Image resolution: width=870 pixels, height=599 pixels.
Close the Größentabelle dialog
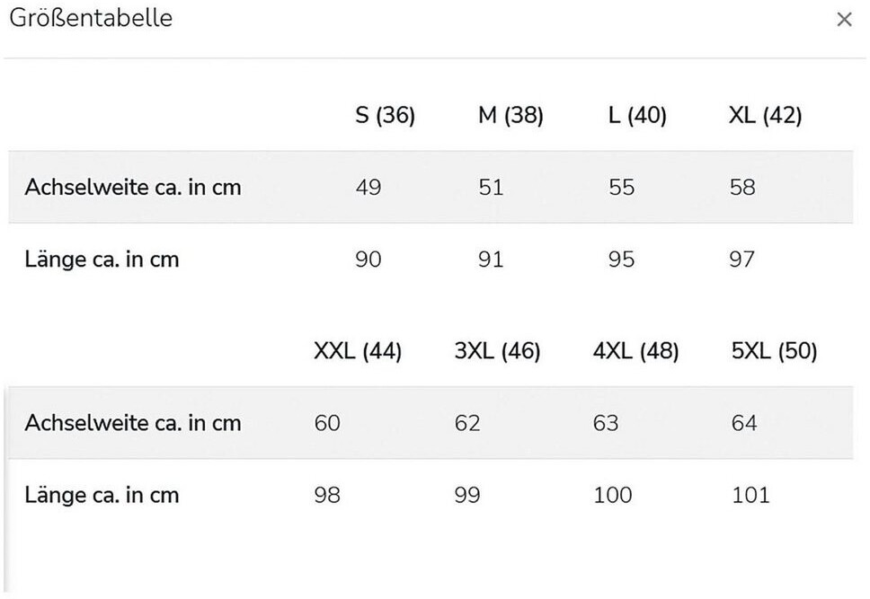[x=843, y=20]
